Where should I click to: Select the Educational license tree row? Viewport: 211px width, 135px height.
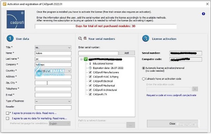(x=103, y=64)
